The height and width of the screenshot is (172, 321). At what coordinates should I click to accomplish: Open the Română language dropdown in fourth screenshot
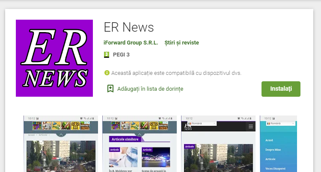(x=280, y=123)
